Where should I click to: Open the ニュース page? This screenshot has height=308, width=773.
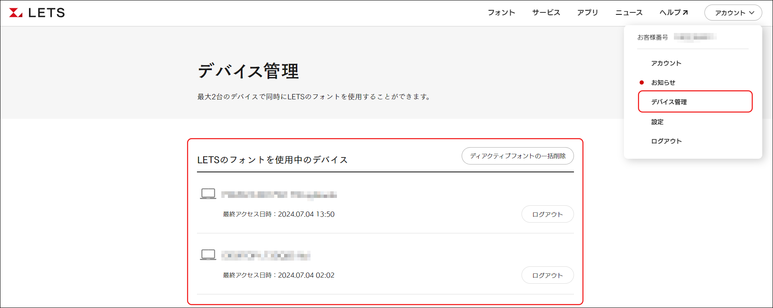click(x=629, y=13)
